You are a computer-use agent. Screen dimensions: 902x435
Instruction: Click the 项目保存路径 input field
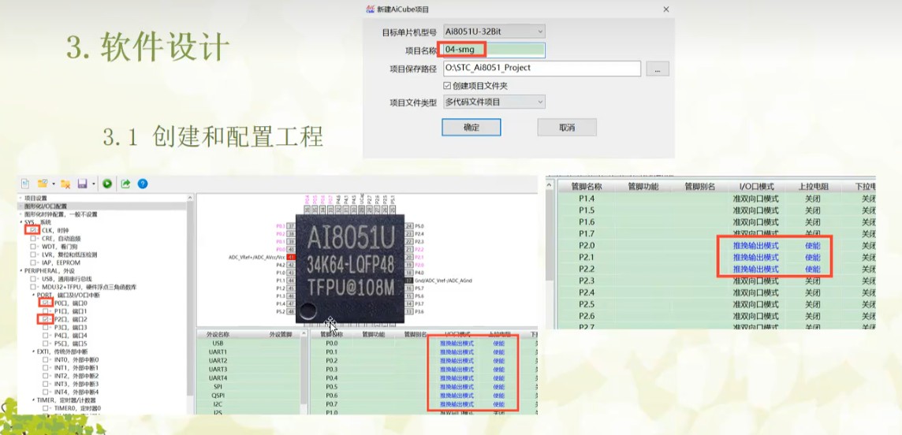pos(542,69)
